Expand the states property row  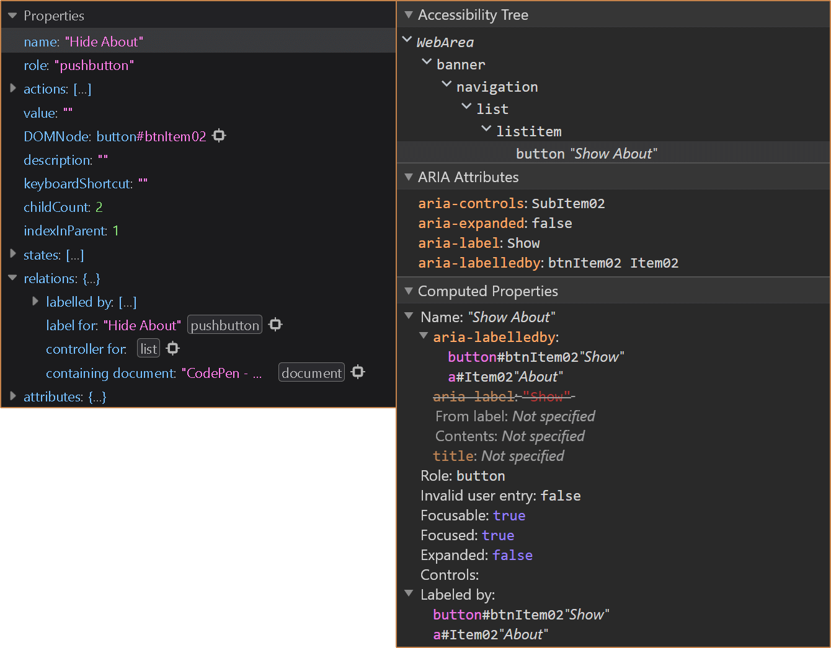coord(13,254)
